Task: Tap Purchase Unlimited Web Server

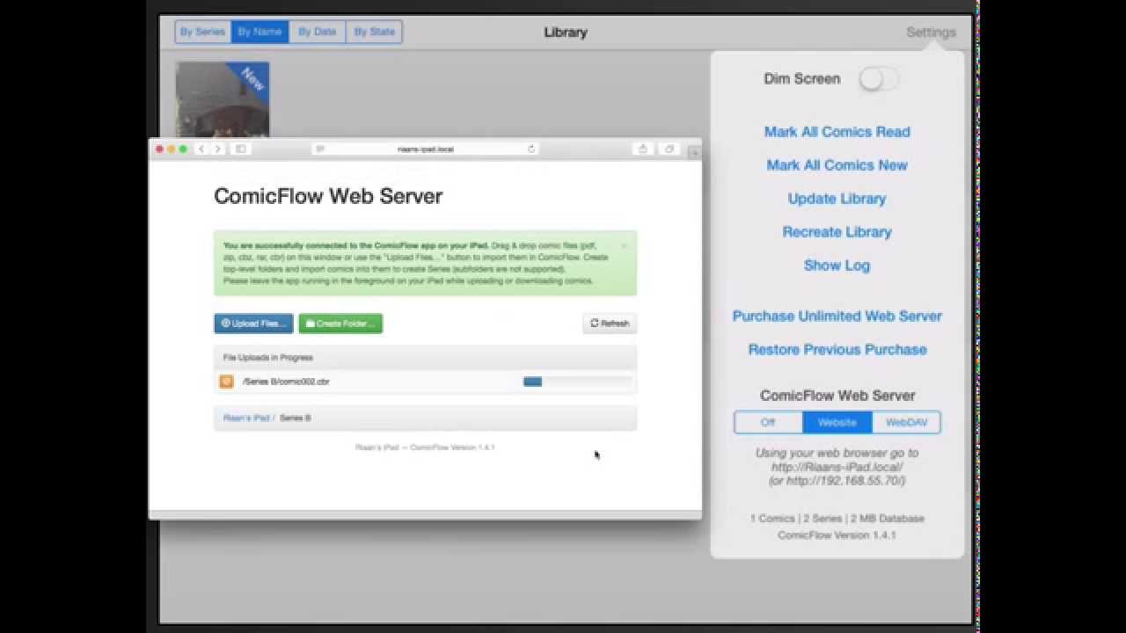Action: coord(837,316)
